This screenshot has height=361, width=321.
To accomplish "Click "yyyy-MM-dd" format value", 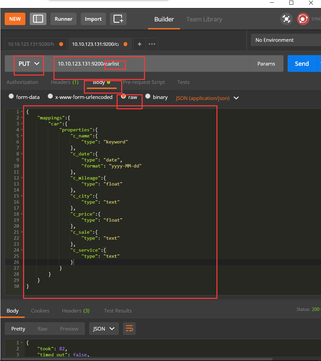I will [x=125, y=166].
